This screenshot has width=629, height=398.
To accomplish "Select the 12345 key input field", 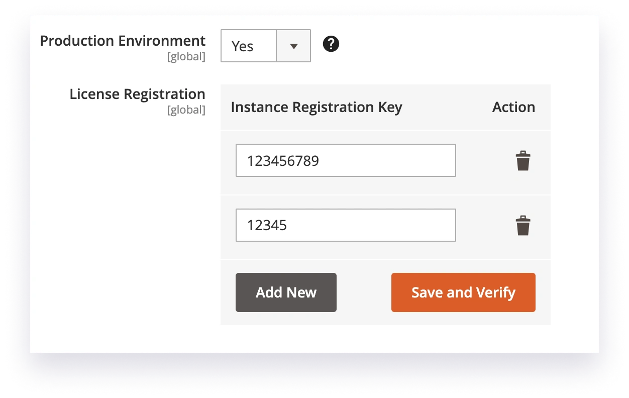I will pyautogui.click(x=346, y=225).
